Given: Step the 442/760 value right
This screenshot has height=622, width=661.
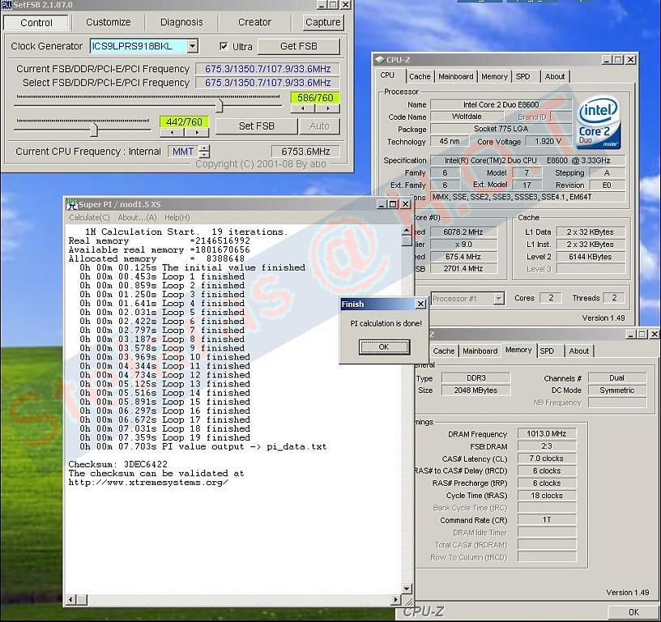Looking at the screenshot, I should click(197, 132).
